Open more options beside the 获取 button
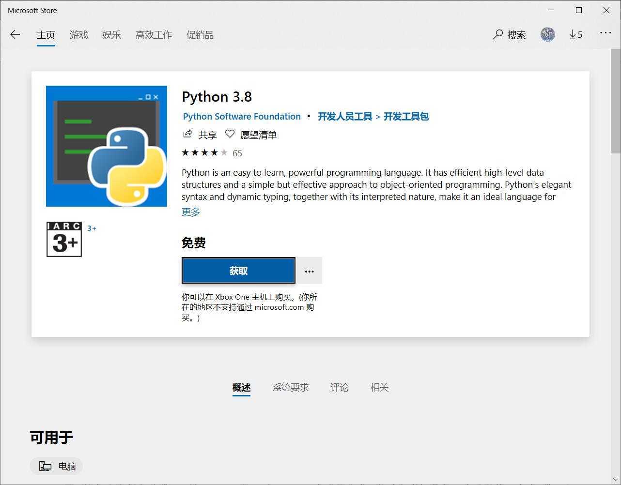 click(310, 271)
